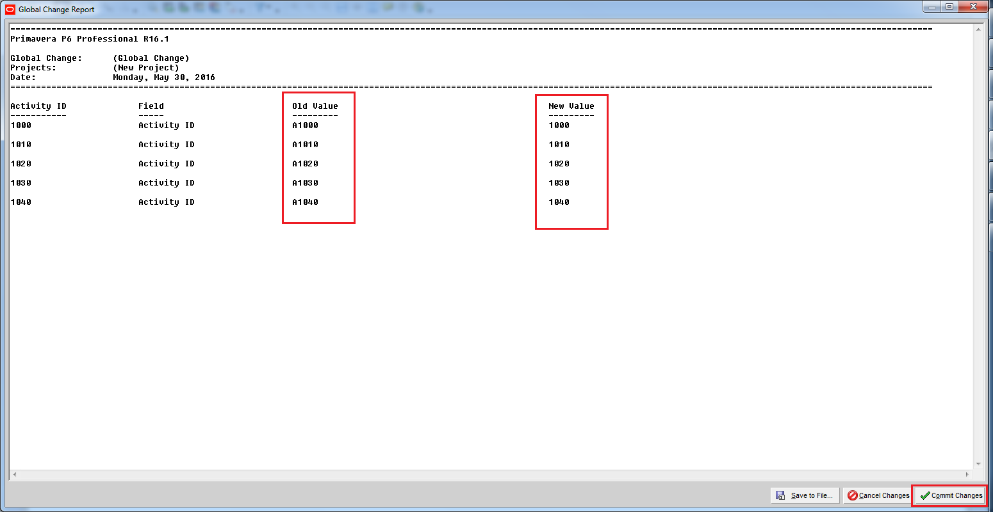Click the Oracle icon in title bar
Viewport: 993px width, 512px height.
tap(10, 10)
